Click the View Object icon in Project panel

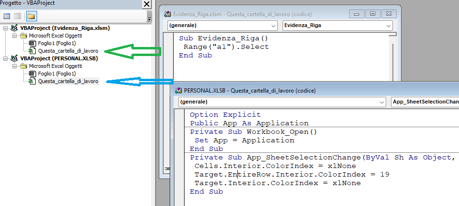coord(17,16)
